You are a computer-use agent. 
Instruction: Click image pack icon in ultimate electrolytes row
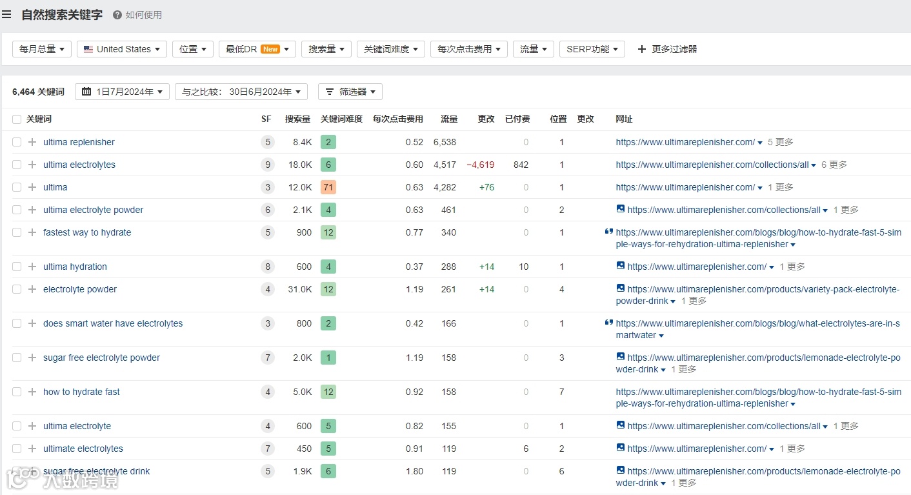click(621, 448)
